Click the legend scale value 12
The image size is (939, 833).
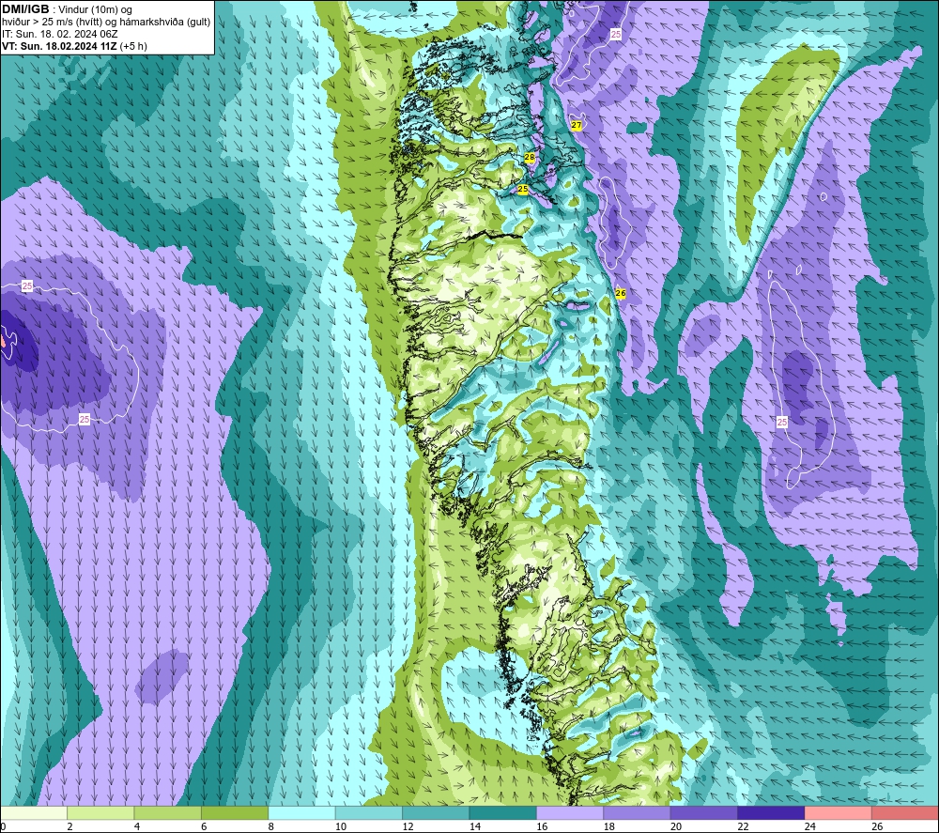(x=408, y=826)
